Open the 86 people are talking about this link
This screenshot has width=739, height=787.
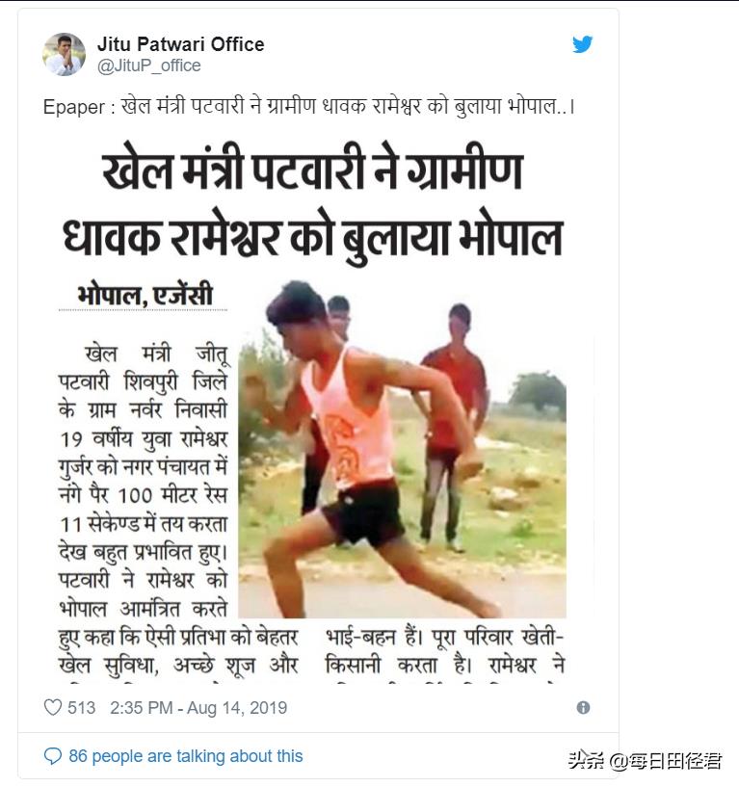click(186, 756)
